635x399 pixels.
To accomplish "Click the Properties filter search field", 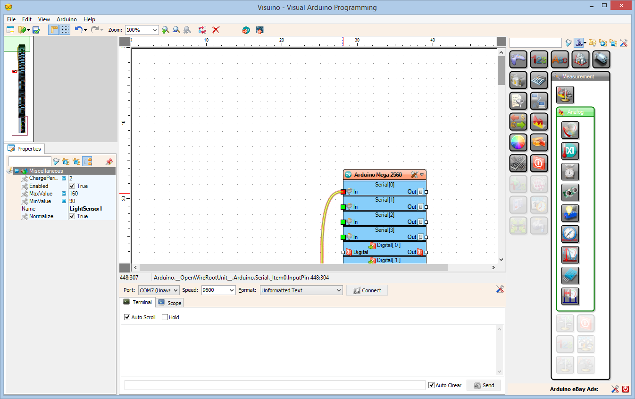I will tap(30, 161).
